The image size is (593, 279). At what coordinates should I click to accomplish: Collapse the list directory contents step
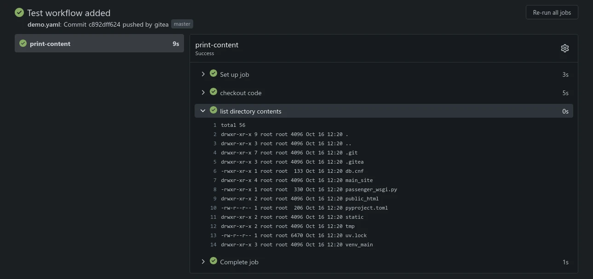[x=203, y=111]
